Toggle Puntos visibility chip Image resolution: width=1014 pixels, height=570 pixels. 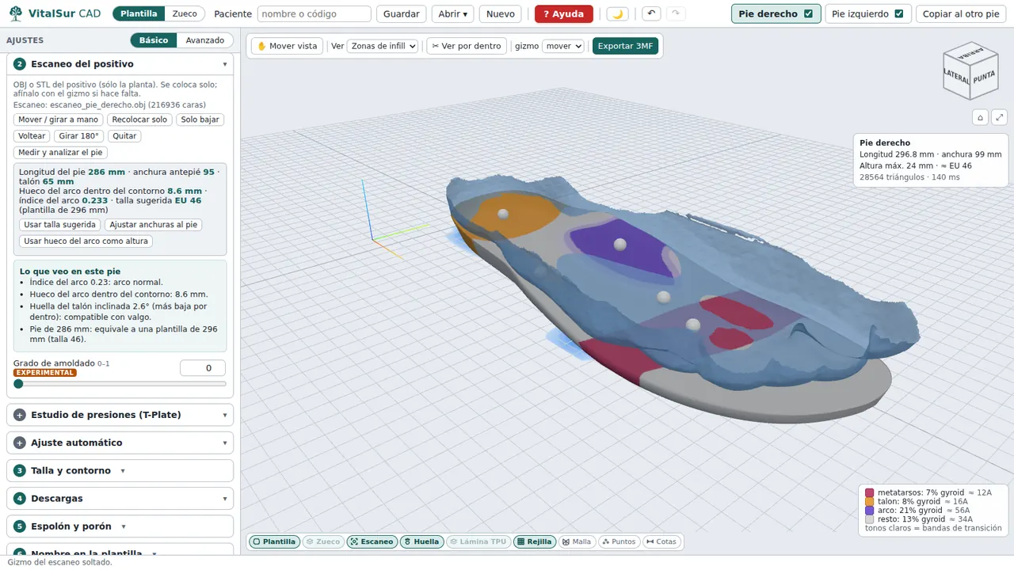[x=619, y=541]
